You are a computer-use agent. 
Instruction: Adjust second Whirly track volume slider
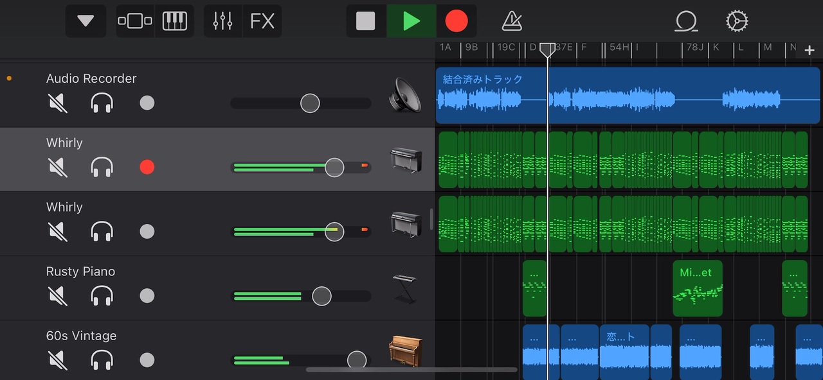(x=334, y=232)
